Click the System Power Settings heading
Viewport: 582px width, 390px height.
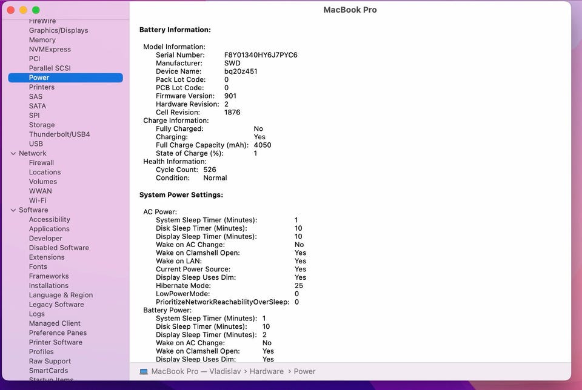coord(181,194)
